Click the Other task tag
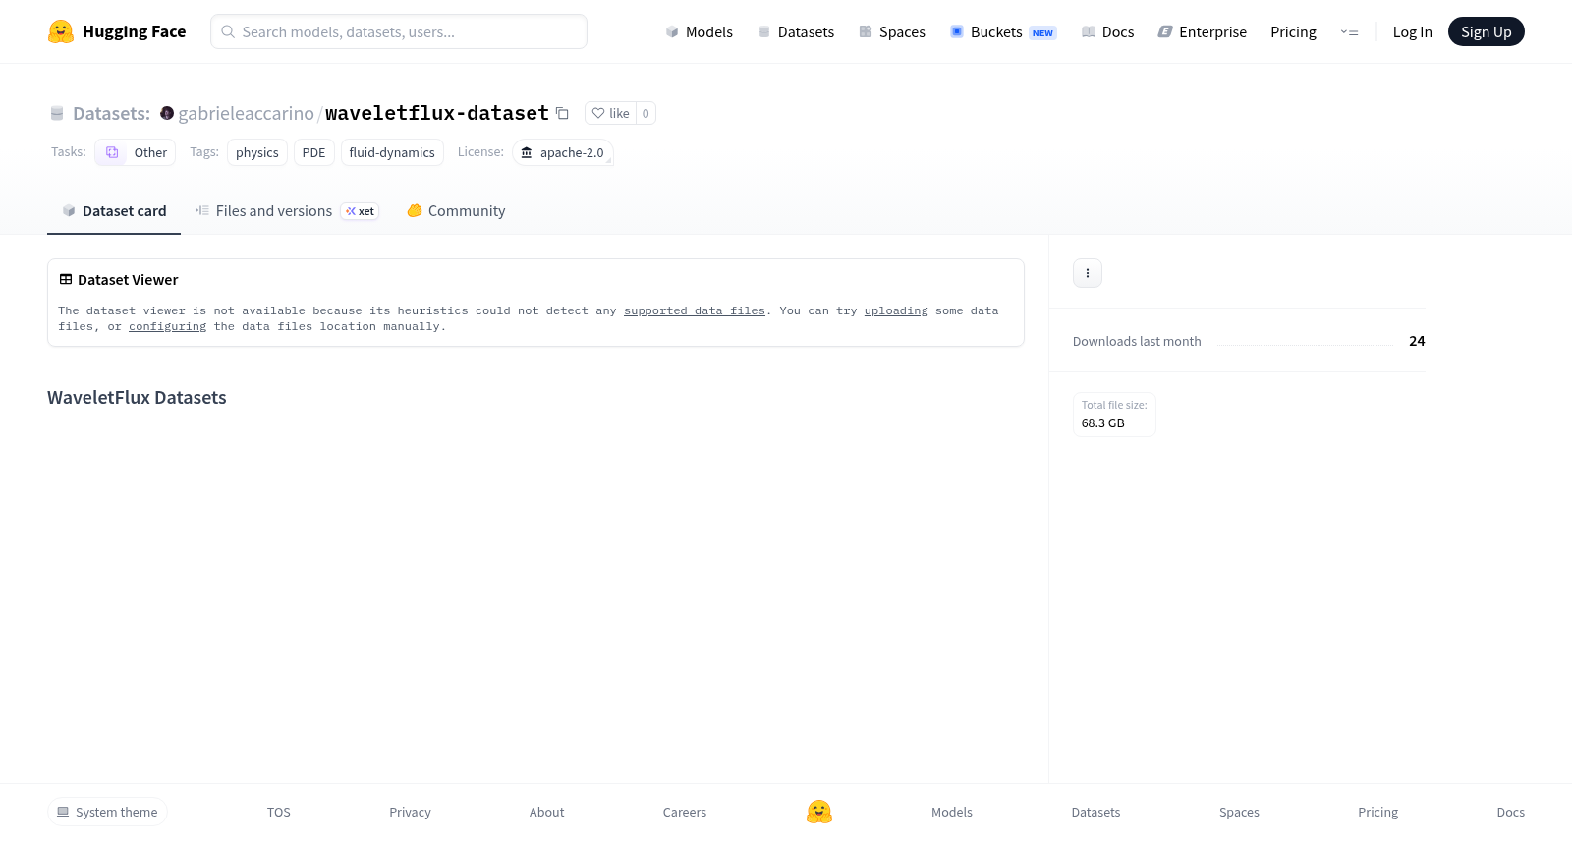This screenshot has height=846, width=1572. [136, 152]
